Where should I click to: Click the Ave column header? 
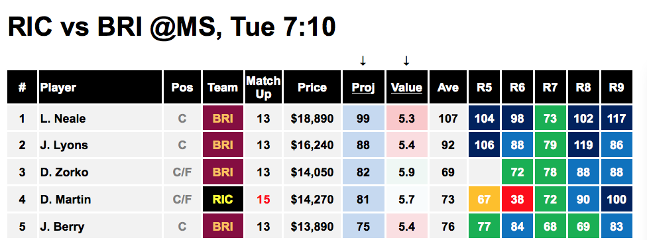pos(447,88)
